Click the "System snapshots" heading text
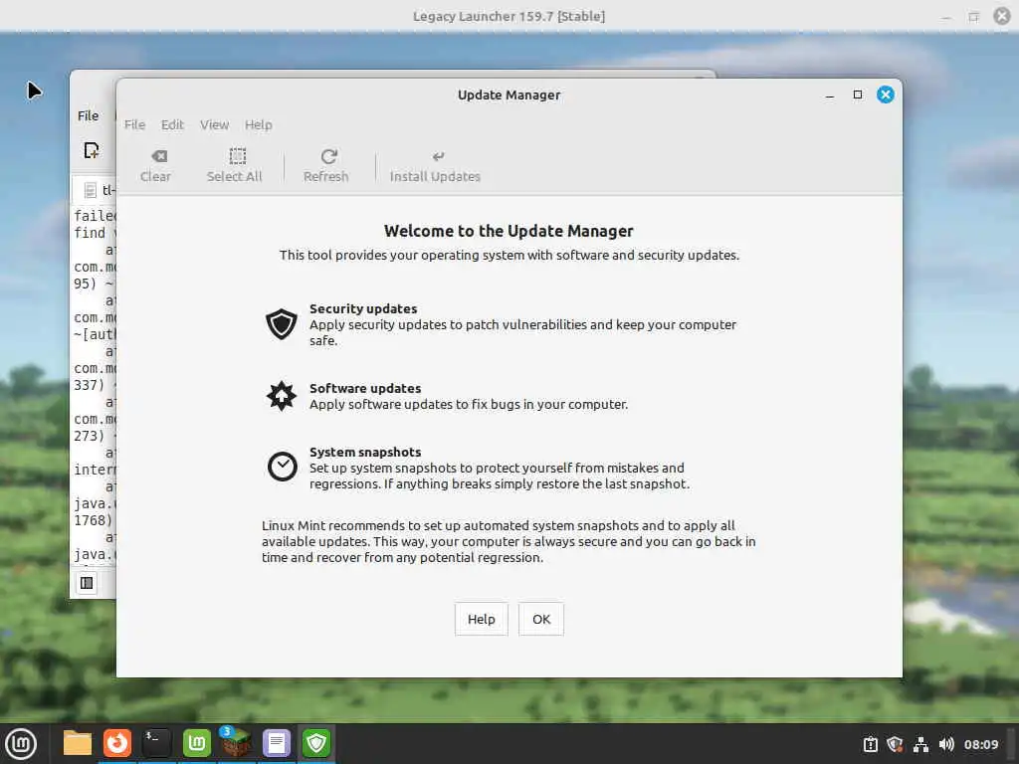Viewport: 1019px width, 764px height. tap(365, 453)
